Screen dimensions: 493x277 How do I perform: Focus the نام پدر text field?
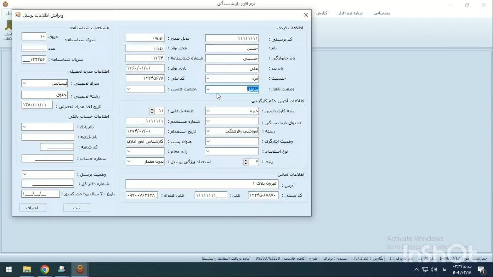232,68
